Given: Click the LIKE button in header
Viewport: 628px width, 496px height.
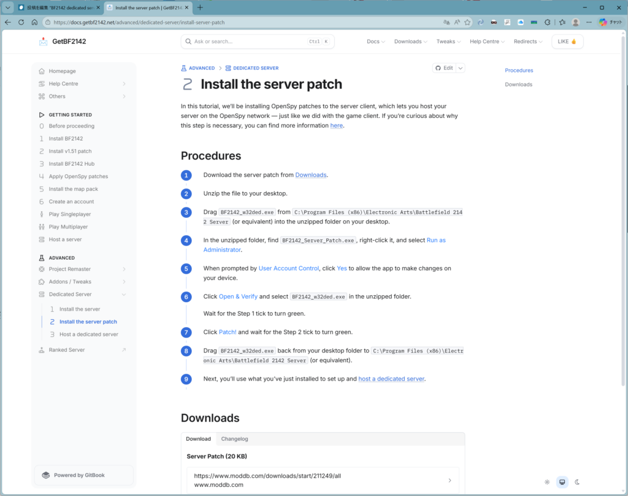Looking at the screenshot, I should 567,42.
